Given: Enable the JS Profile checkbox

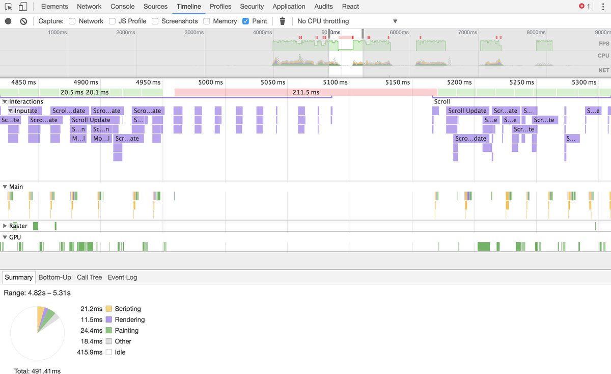Looking at the screenshot, I should [112, 21].
